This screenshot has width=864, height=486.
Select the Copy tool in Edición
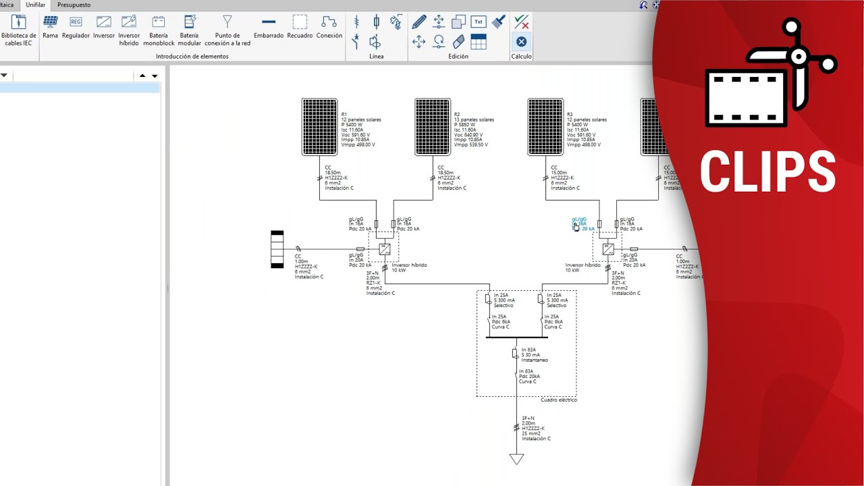pyautogui.click(x=458, y=22)
